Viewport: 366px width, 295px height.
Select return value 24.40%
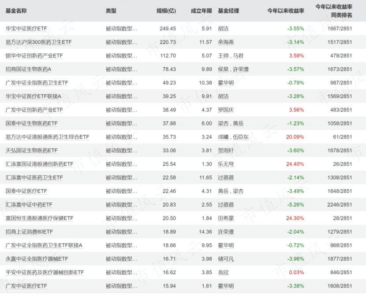point(295,164)
